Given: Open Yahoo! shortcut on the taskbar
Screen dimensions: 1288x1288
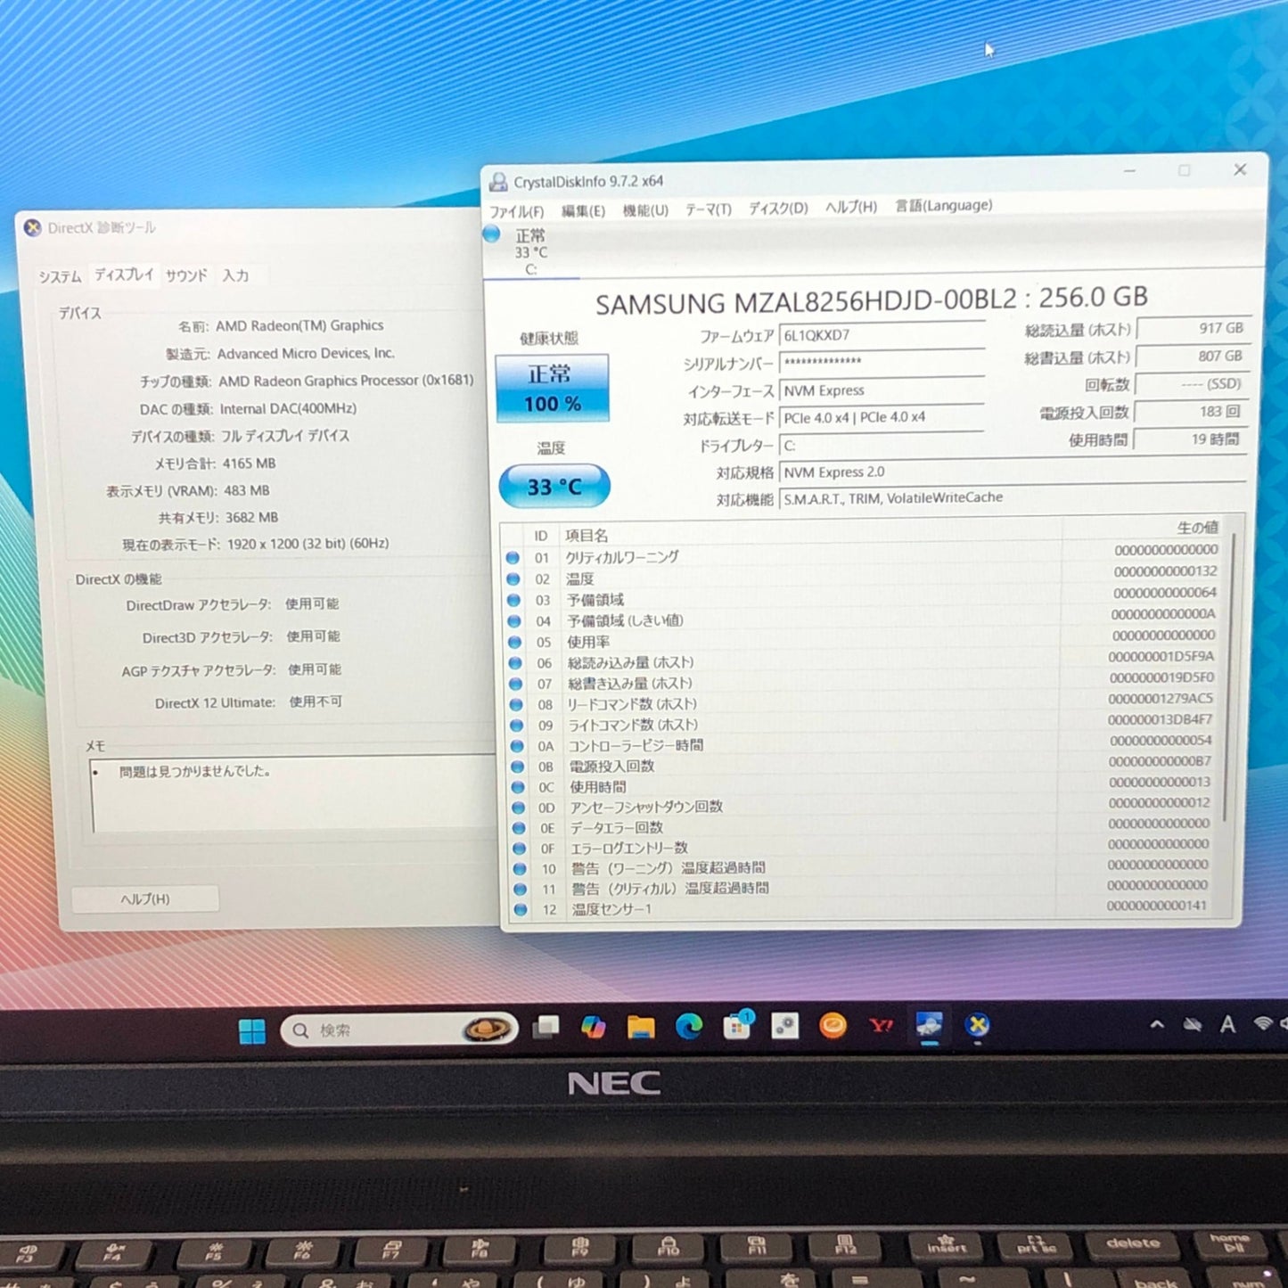Looking at the screenshot, I should pyautogui.click(x=881, y=1025).
